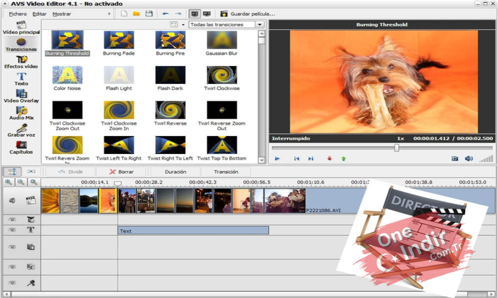Open a project with the folder icon

pyautogui.click(x=136, y=14)
